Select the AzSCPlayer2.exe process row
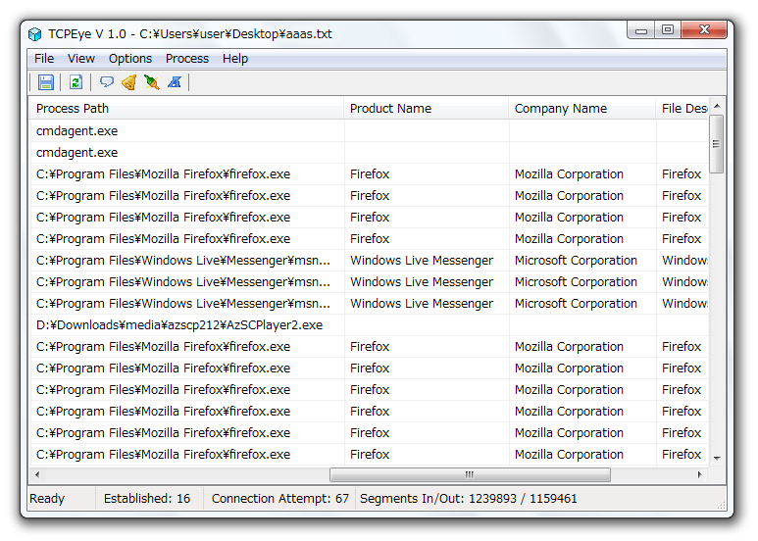Screen dimensions: 758x541 click(370, 325)
